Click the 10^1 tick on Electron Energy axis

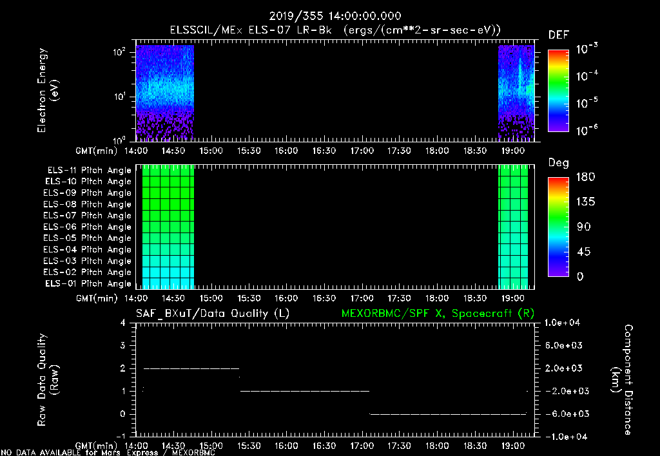[119, 97]
